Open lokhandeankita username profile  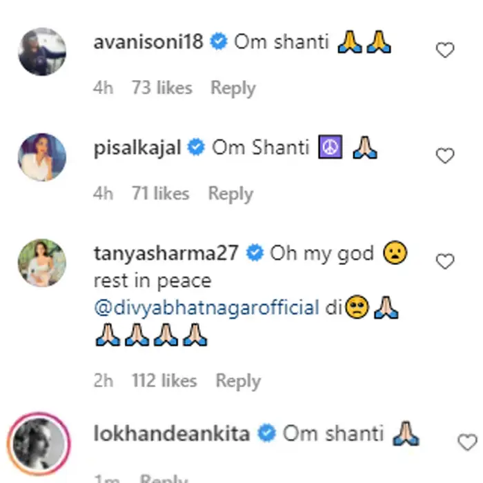coord(172,434)
